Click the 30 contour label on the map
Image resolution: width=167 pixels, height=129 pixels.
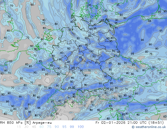(57, 113)
